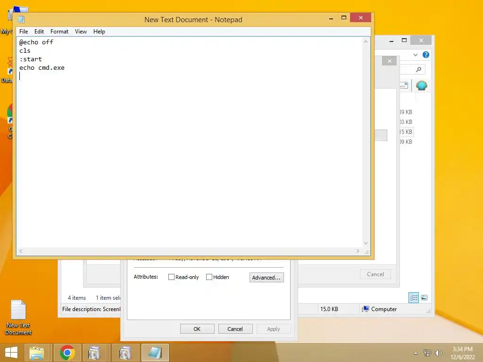The image size is (483, 362).
Task: Close the inner dialog behind Notepad
Action: (389, 61)
